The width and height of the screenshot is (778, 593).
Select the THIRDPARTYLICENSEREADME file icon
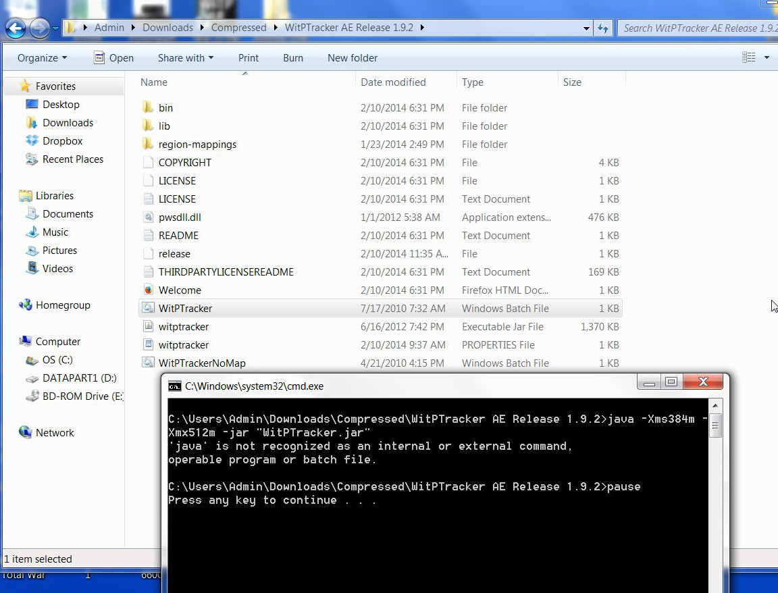click(x=147, y=272)
